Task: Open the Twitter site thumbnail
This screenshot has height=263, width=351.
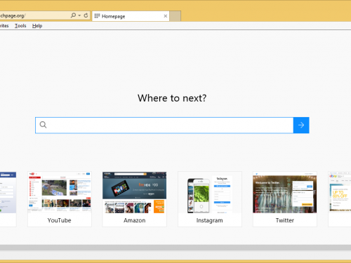Action: (x=285, y=199)
